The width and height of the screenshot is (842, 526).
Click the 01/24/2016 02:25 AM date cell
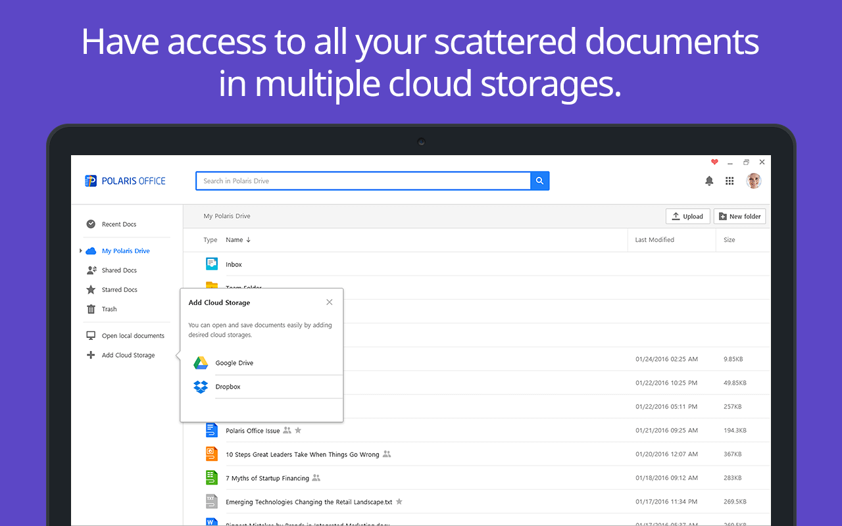pyautogui.click(x=666, y=360)
